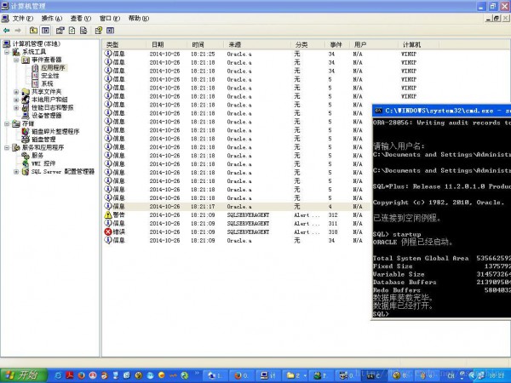Select 系统工具 in the tree
The height and width of the screenshot is (383, 511).
34,52
